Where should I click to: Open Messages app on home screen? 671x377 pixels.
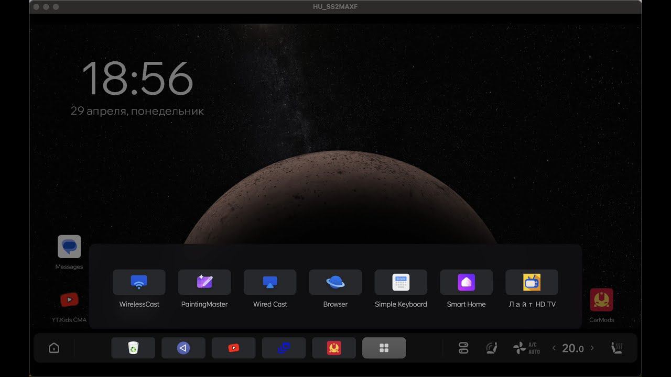pyautogui.click(x=69, y=247)
